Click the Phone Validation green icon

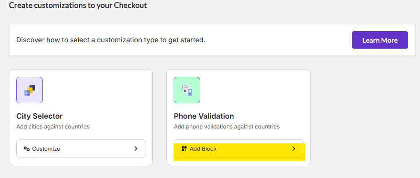coord(187,90)
